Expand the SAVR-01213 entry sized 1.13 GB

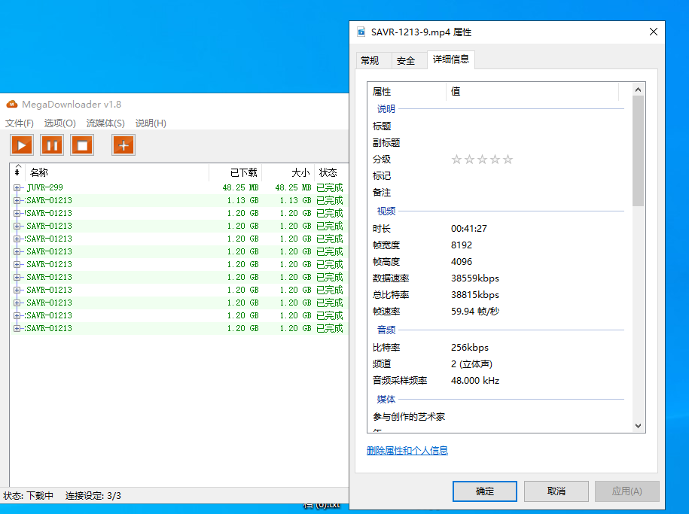(17, 200)
